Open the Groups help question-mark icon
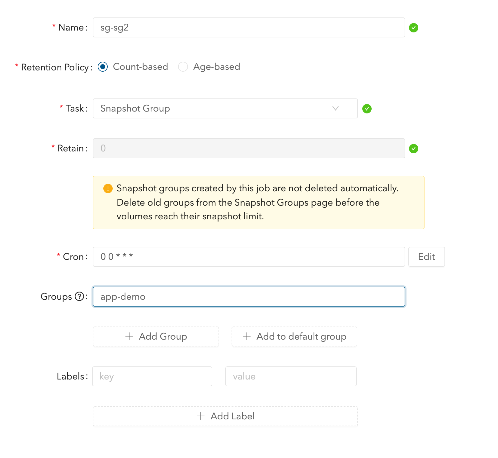 (x=80, y=296)
